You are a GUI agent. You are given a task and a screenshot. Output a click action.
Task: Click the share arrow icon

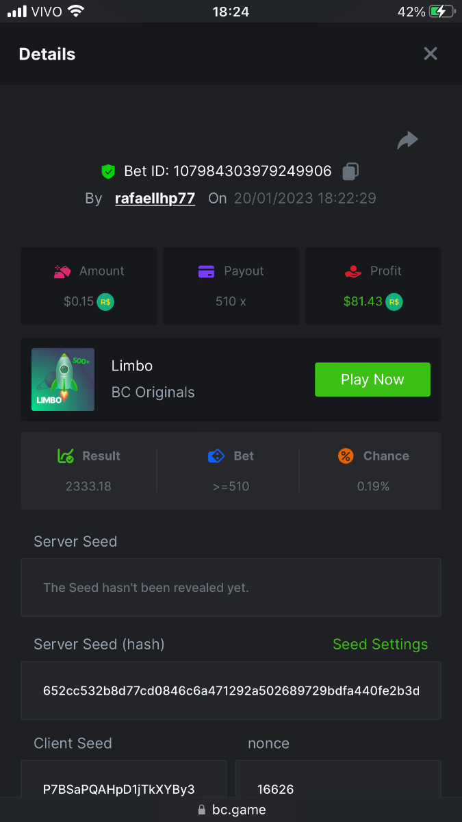pos(407,140)
